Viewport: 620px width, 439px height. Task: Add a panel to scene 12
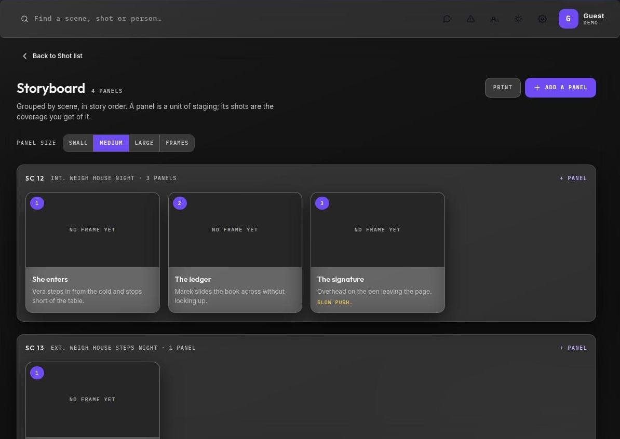point(573,178)
